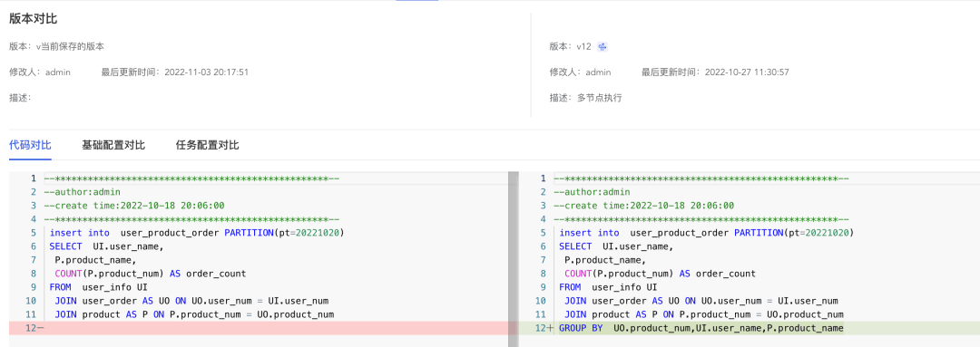Switch to the 任务配置对比 tab
Viewport: 980px width, 347px height.
(208, 146)
